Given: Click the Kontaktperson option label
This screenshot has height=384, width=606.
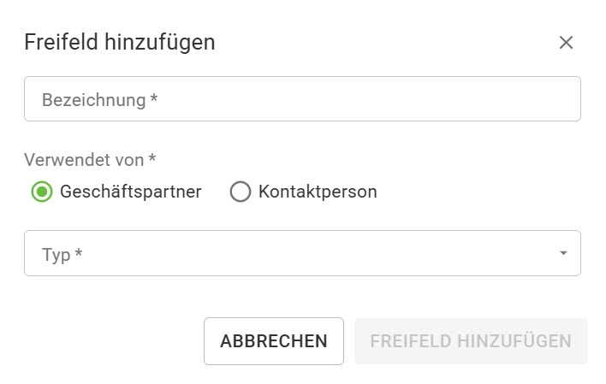Looking at the screenshot, I should click(317, 192).
